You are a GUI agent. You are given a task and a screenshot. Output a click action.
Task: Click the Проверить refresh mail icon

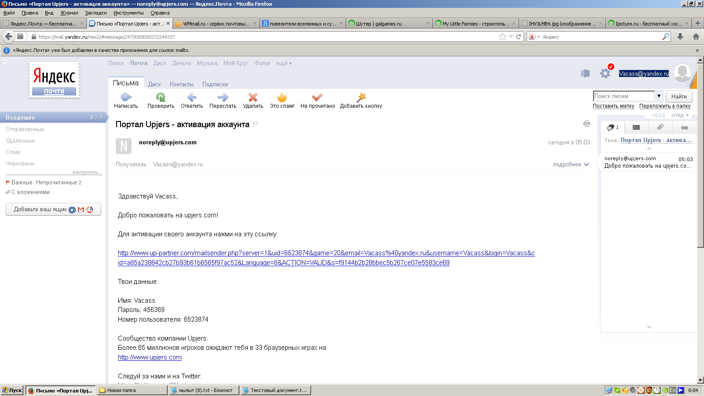click(x=161, y=97)
